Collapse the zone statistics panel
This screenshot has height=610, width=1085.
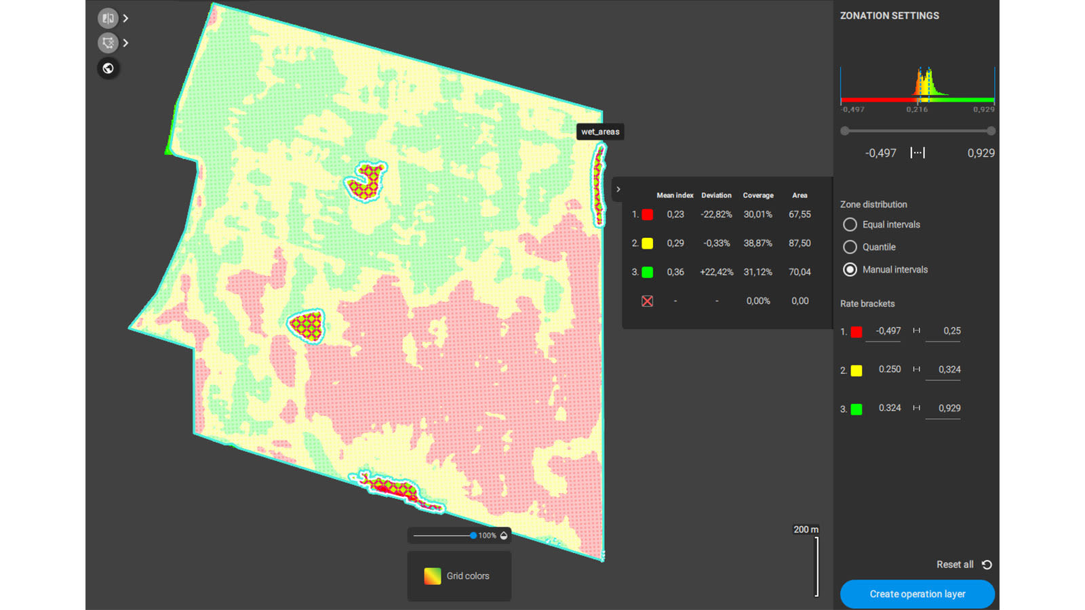pyautogui.click(x=618, y=189)
